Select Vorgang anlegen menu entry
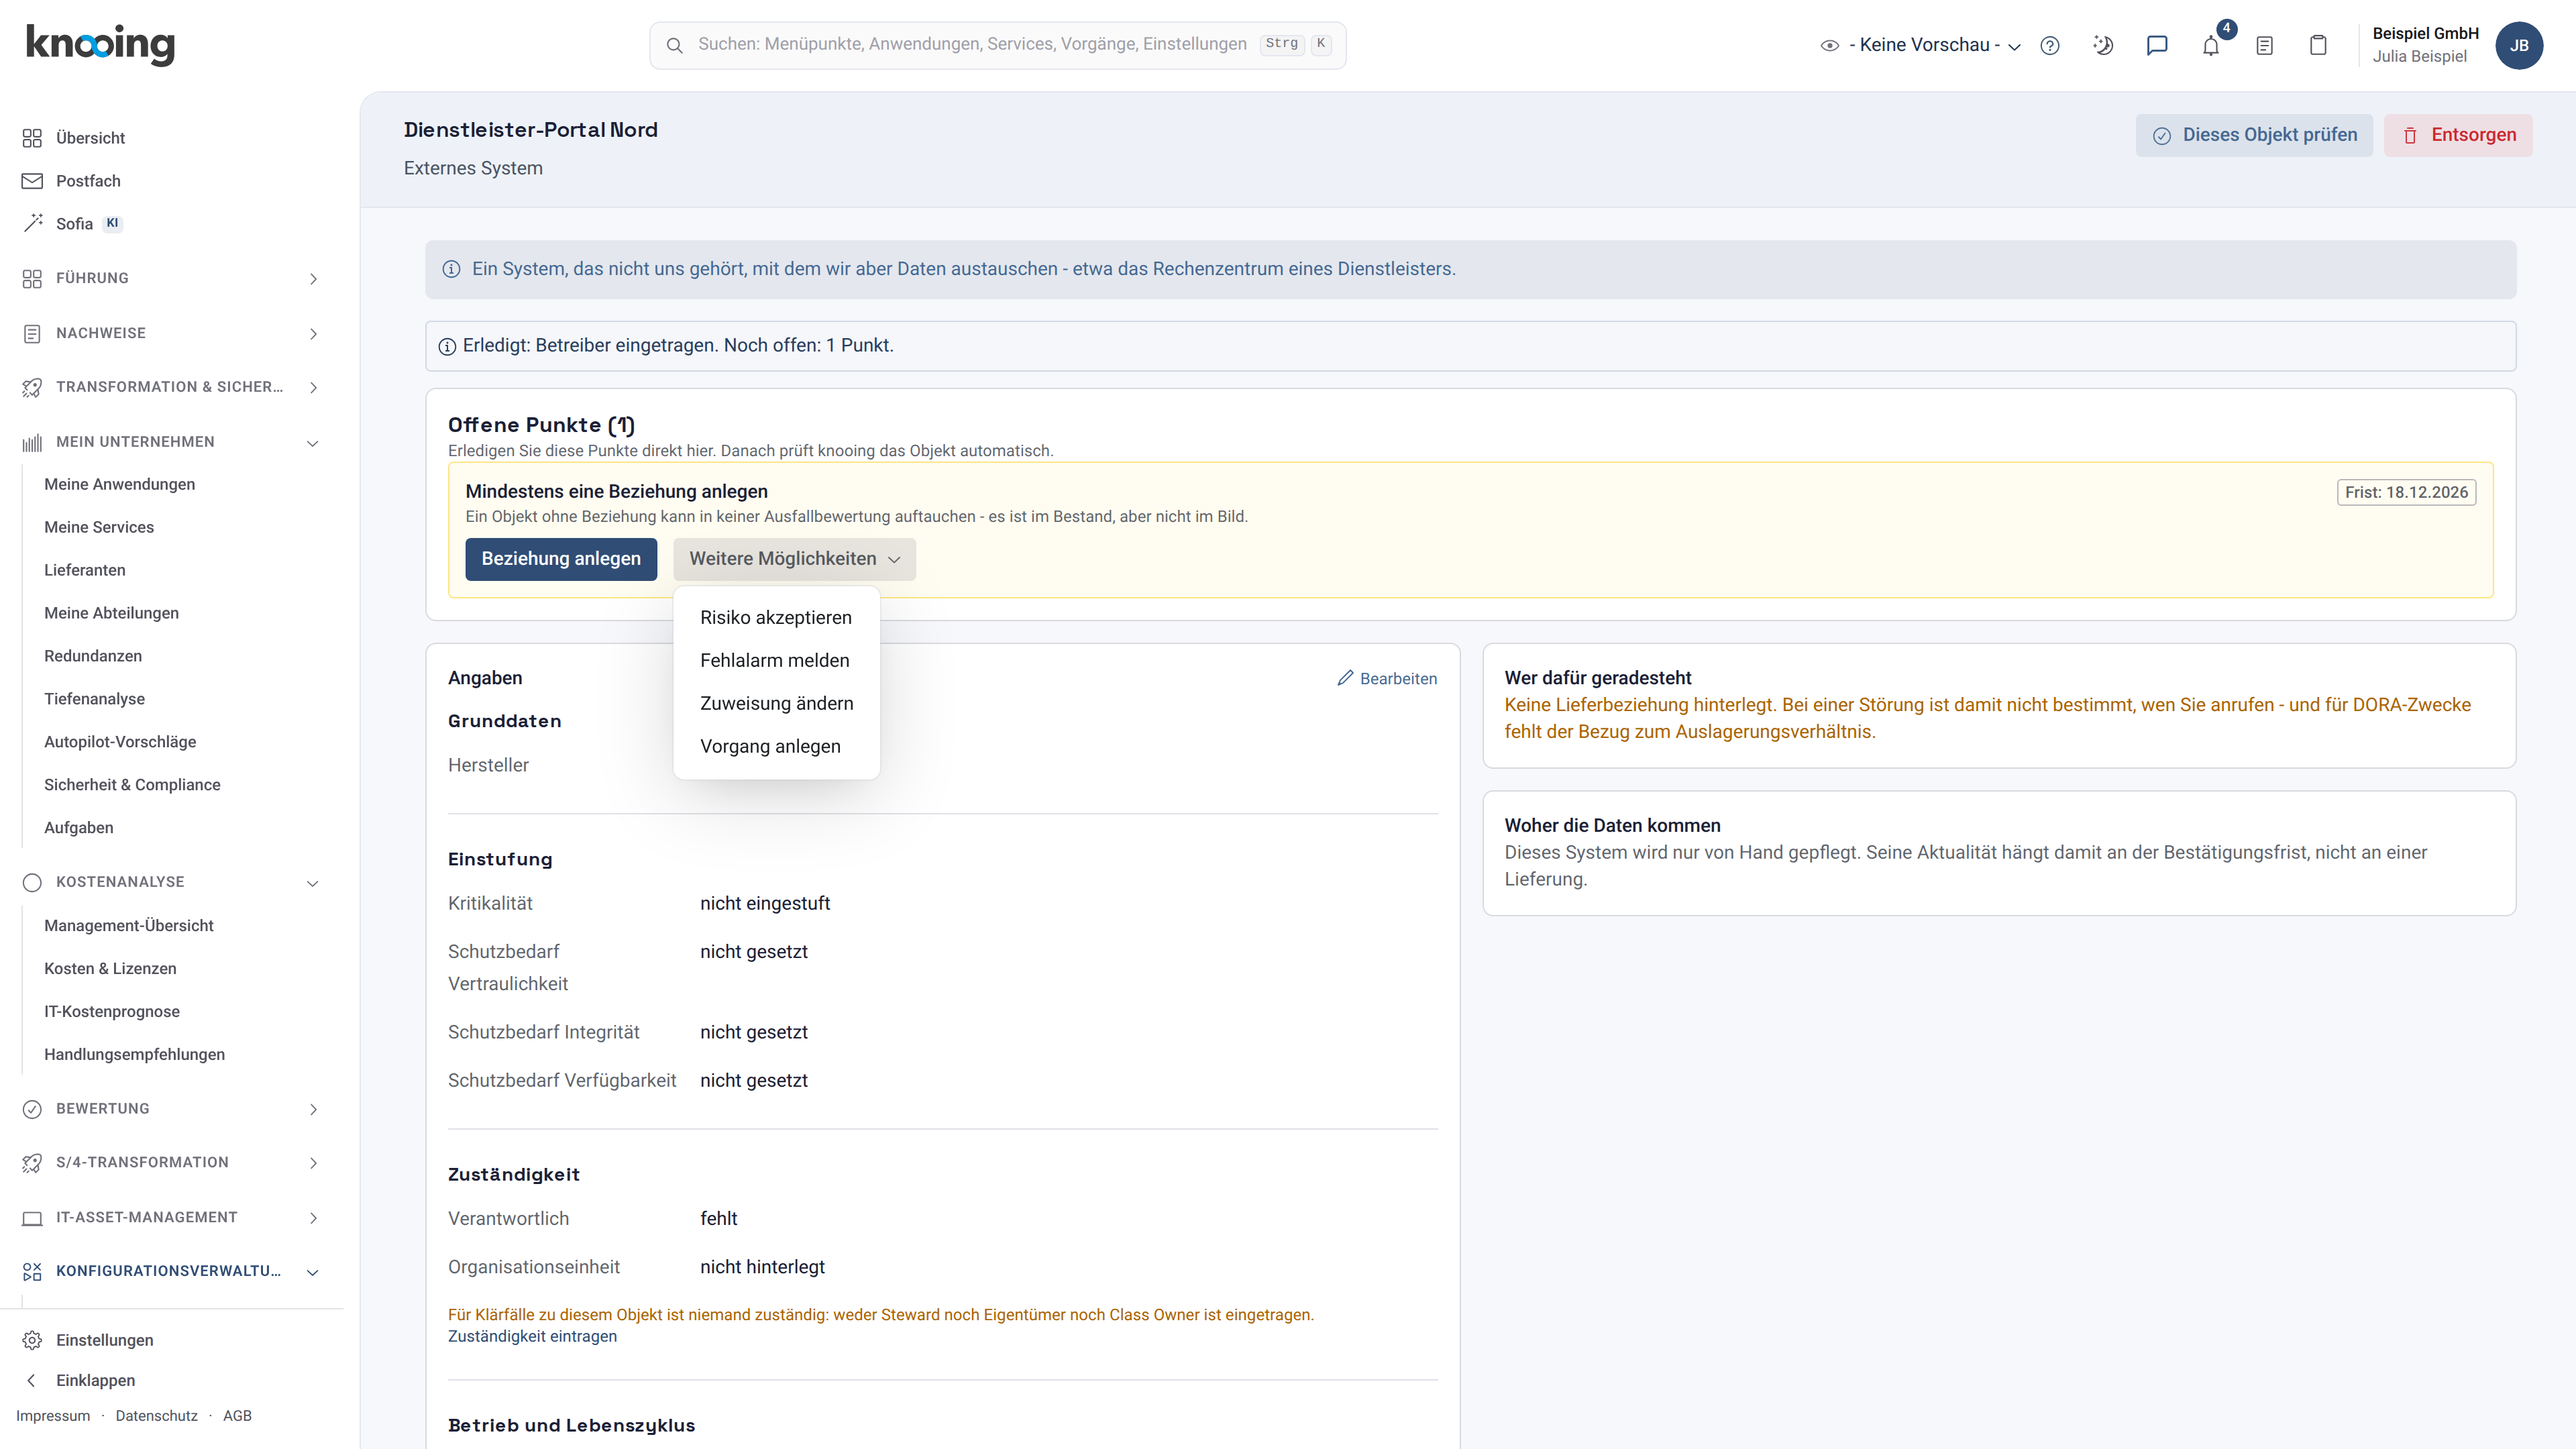The height and width of the screenshot is (1449, 2576). pyautogui.click(x=776, y=747)
